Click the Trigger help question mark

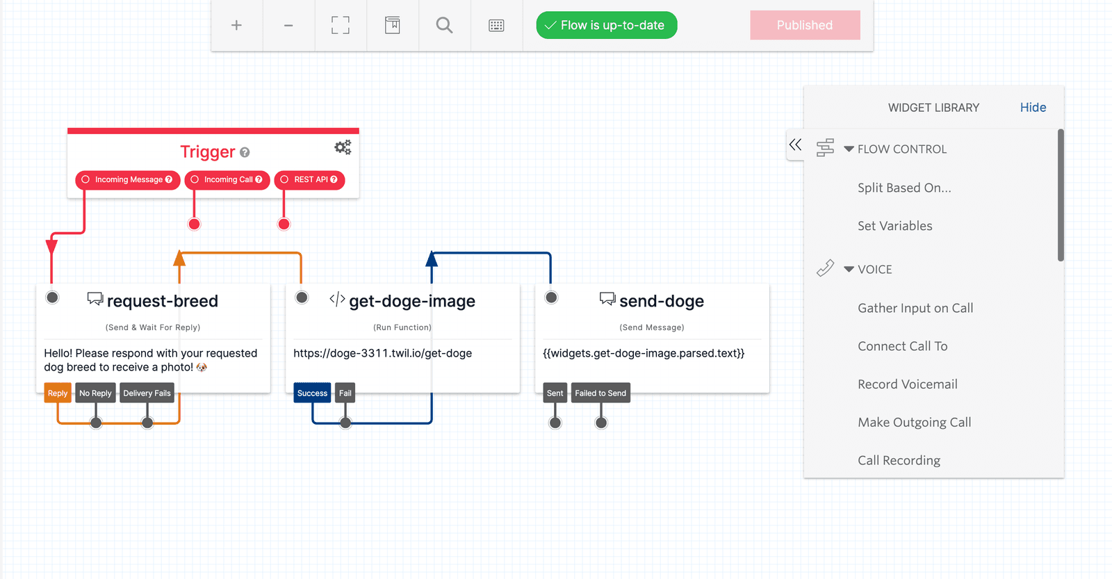tap(245, 152)
